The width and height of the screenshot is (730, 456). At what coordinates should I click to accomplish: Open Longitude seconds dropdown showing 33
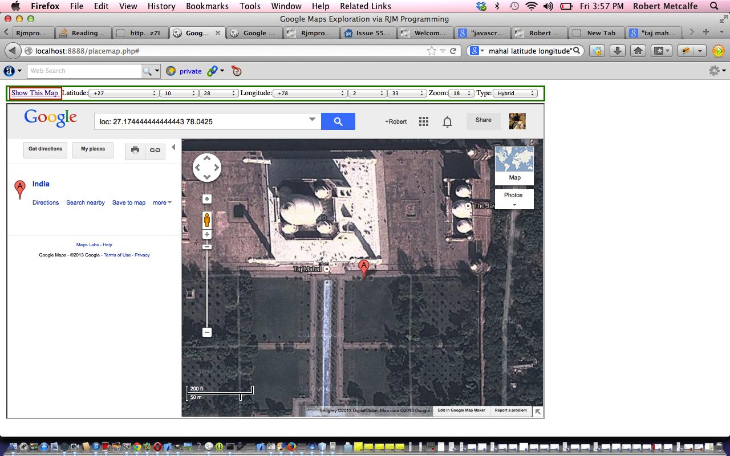[x=407, y=93]
